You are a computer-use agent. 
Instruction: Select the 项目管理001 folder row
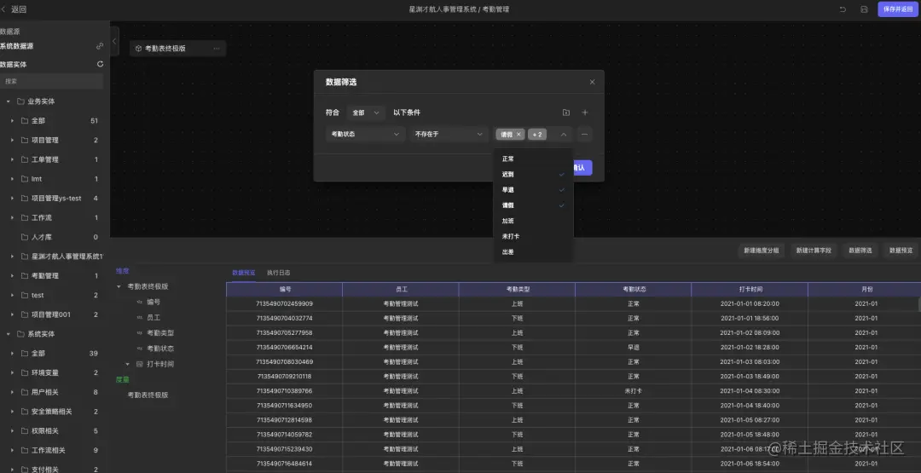coord(55,314)
